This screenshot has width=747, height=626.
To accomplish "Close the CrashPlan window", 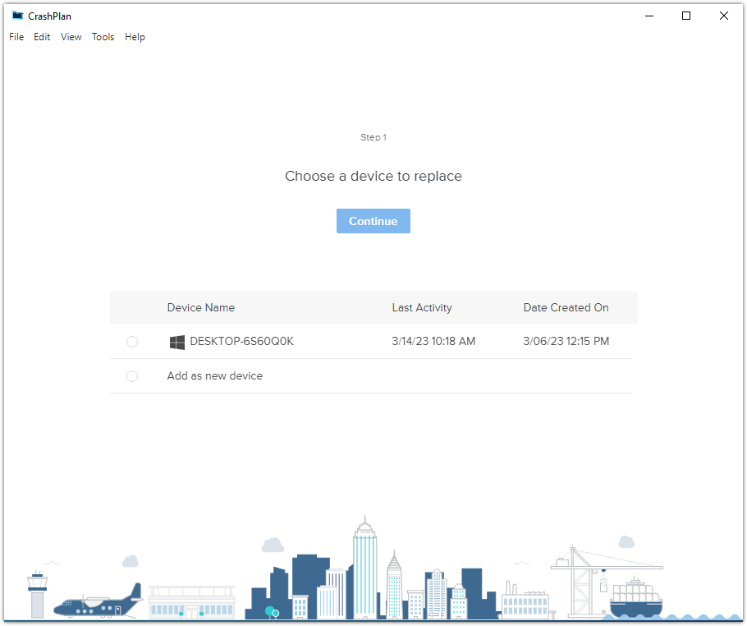I will pos(724,16).
